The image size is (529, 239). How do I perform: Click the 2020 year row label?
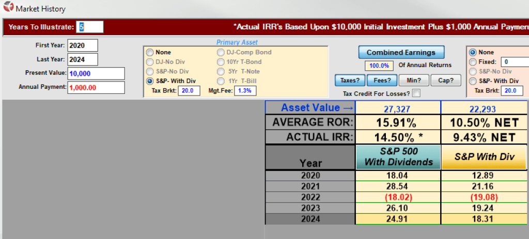310,176
